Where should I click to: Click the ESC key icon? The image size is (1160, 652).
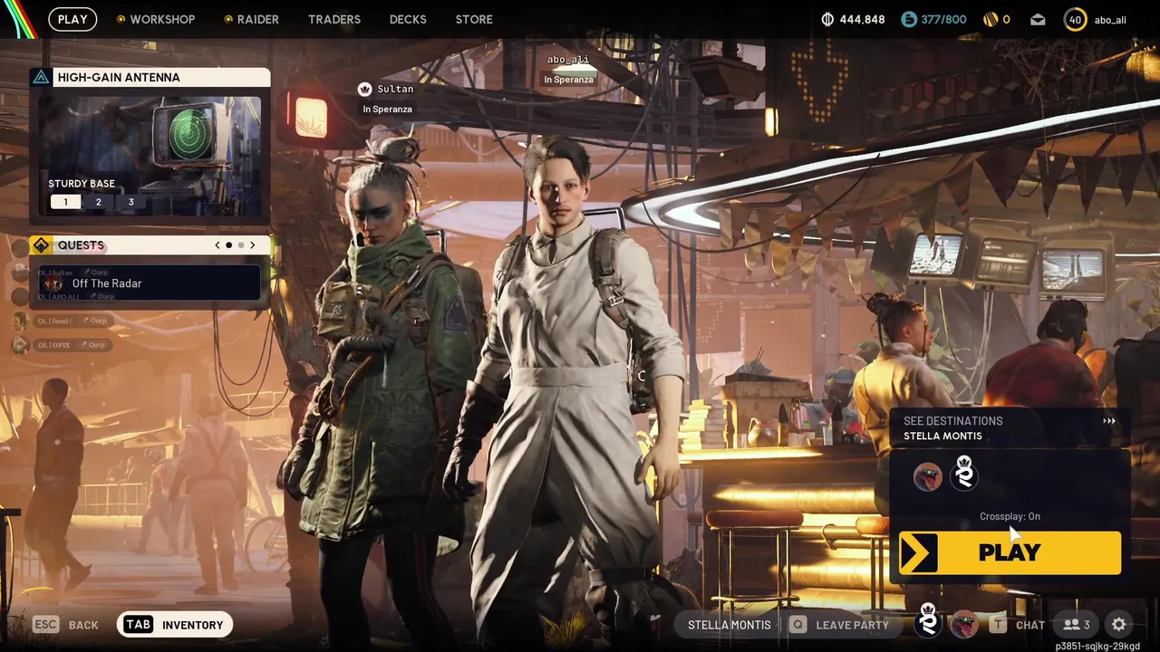[46, 625]
